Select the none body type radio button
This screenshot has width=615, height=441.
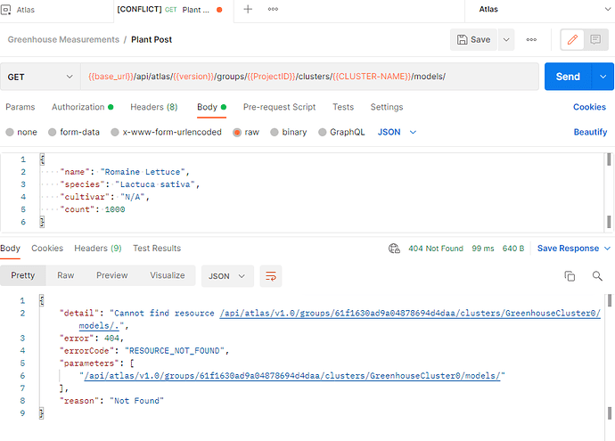pyautogui.click(x=10, y=133)
